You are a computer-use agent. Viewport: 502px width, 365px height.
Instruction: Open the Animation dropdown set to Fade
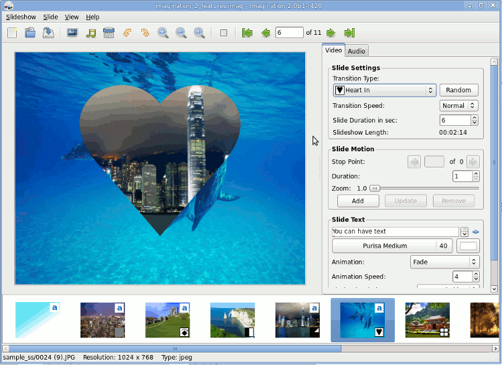click(x=444, y=262)
